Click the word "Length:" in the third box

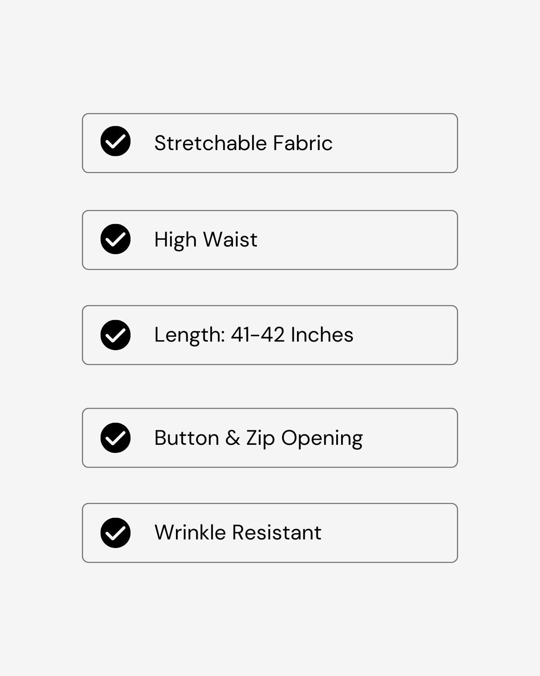click(x=189, y=335)
